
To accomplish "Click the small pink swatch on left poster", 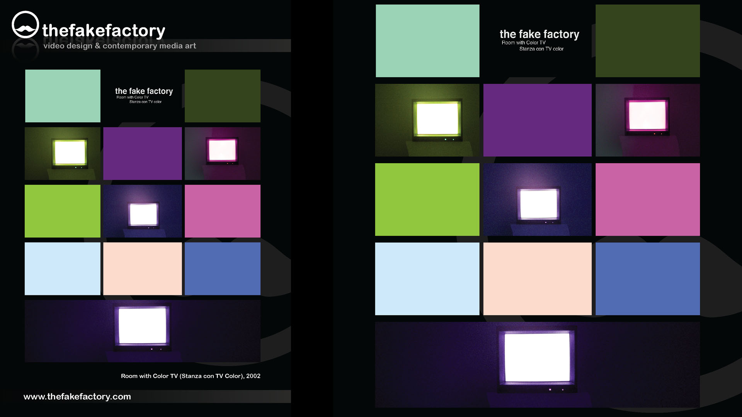I will point(222,211).
